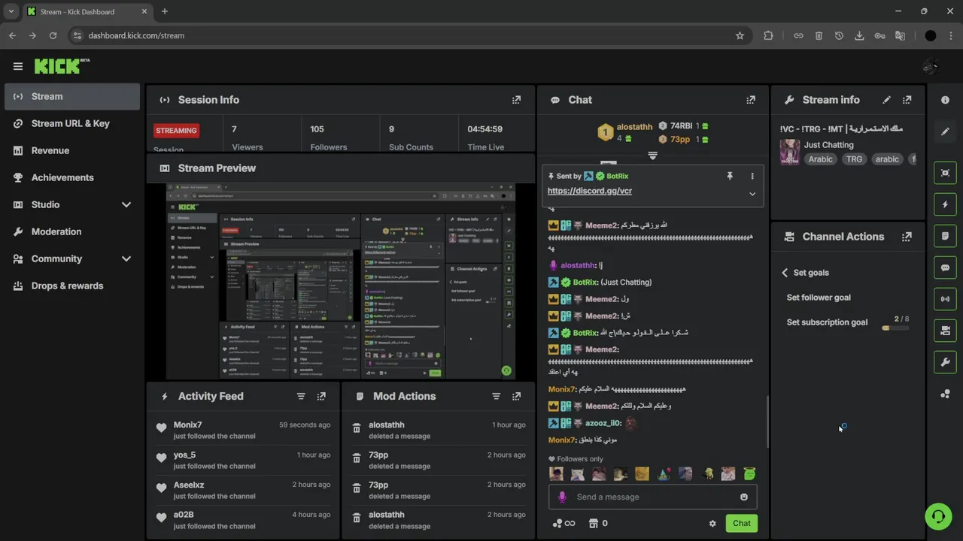Open Activity Feed filter options
This screenshot has width=963, height=541.
[x=301, y=396]
